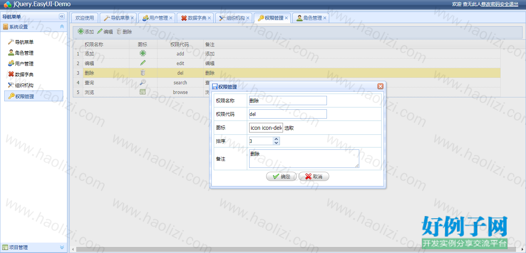Click the save disk icon in dialog title
Viewport: 526px width, 253px height.
point(215,87)
